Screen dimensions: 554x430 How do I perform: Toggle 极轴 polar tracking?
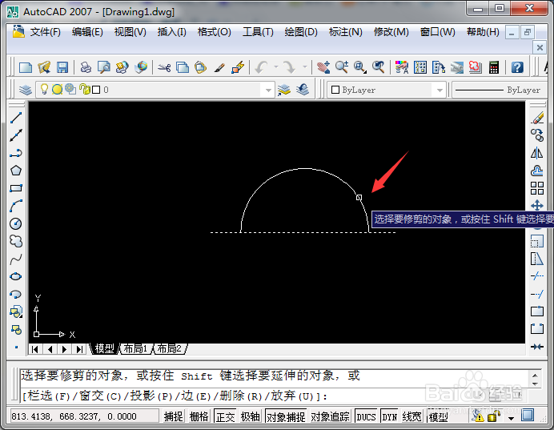tap(250, 416)
